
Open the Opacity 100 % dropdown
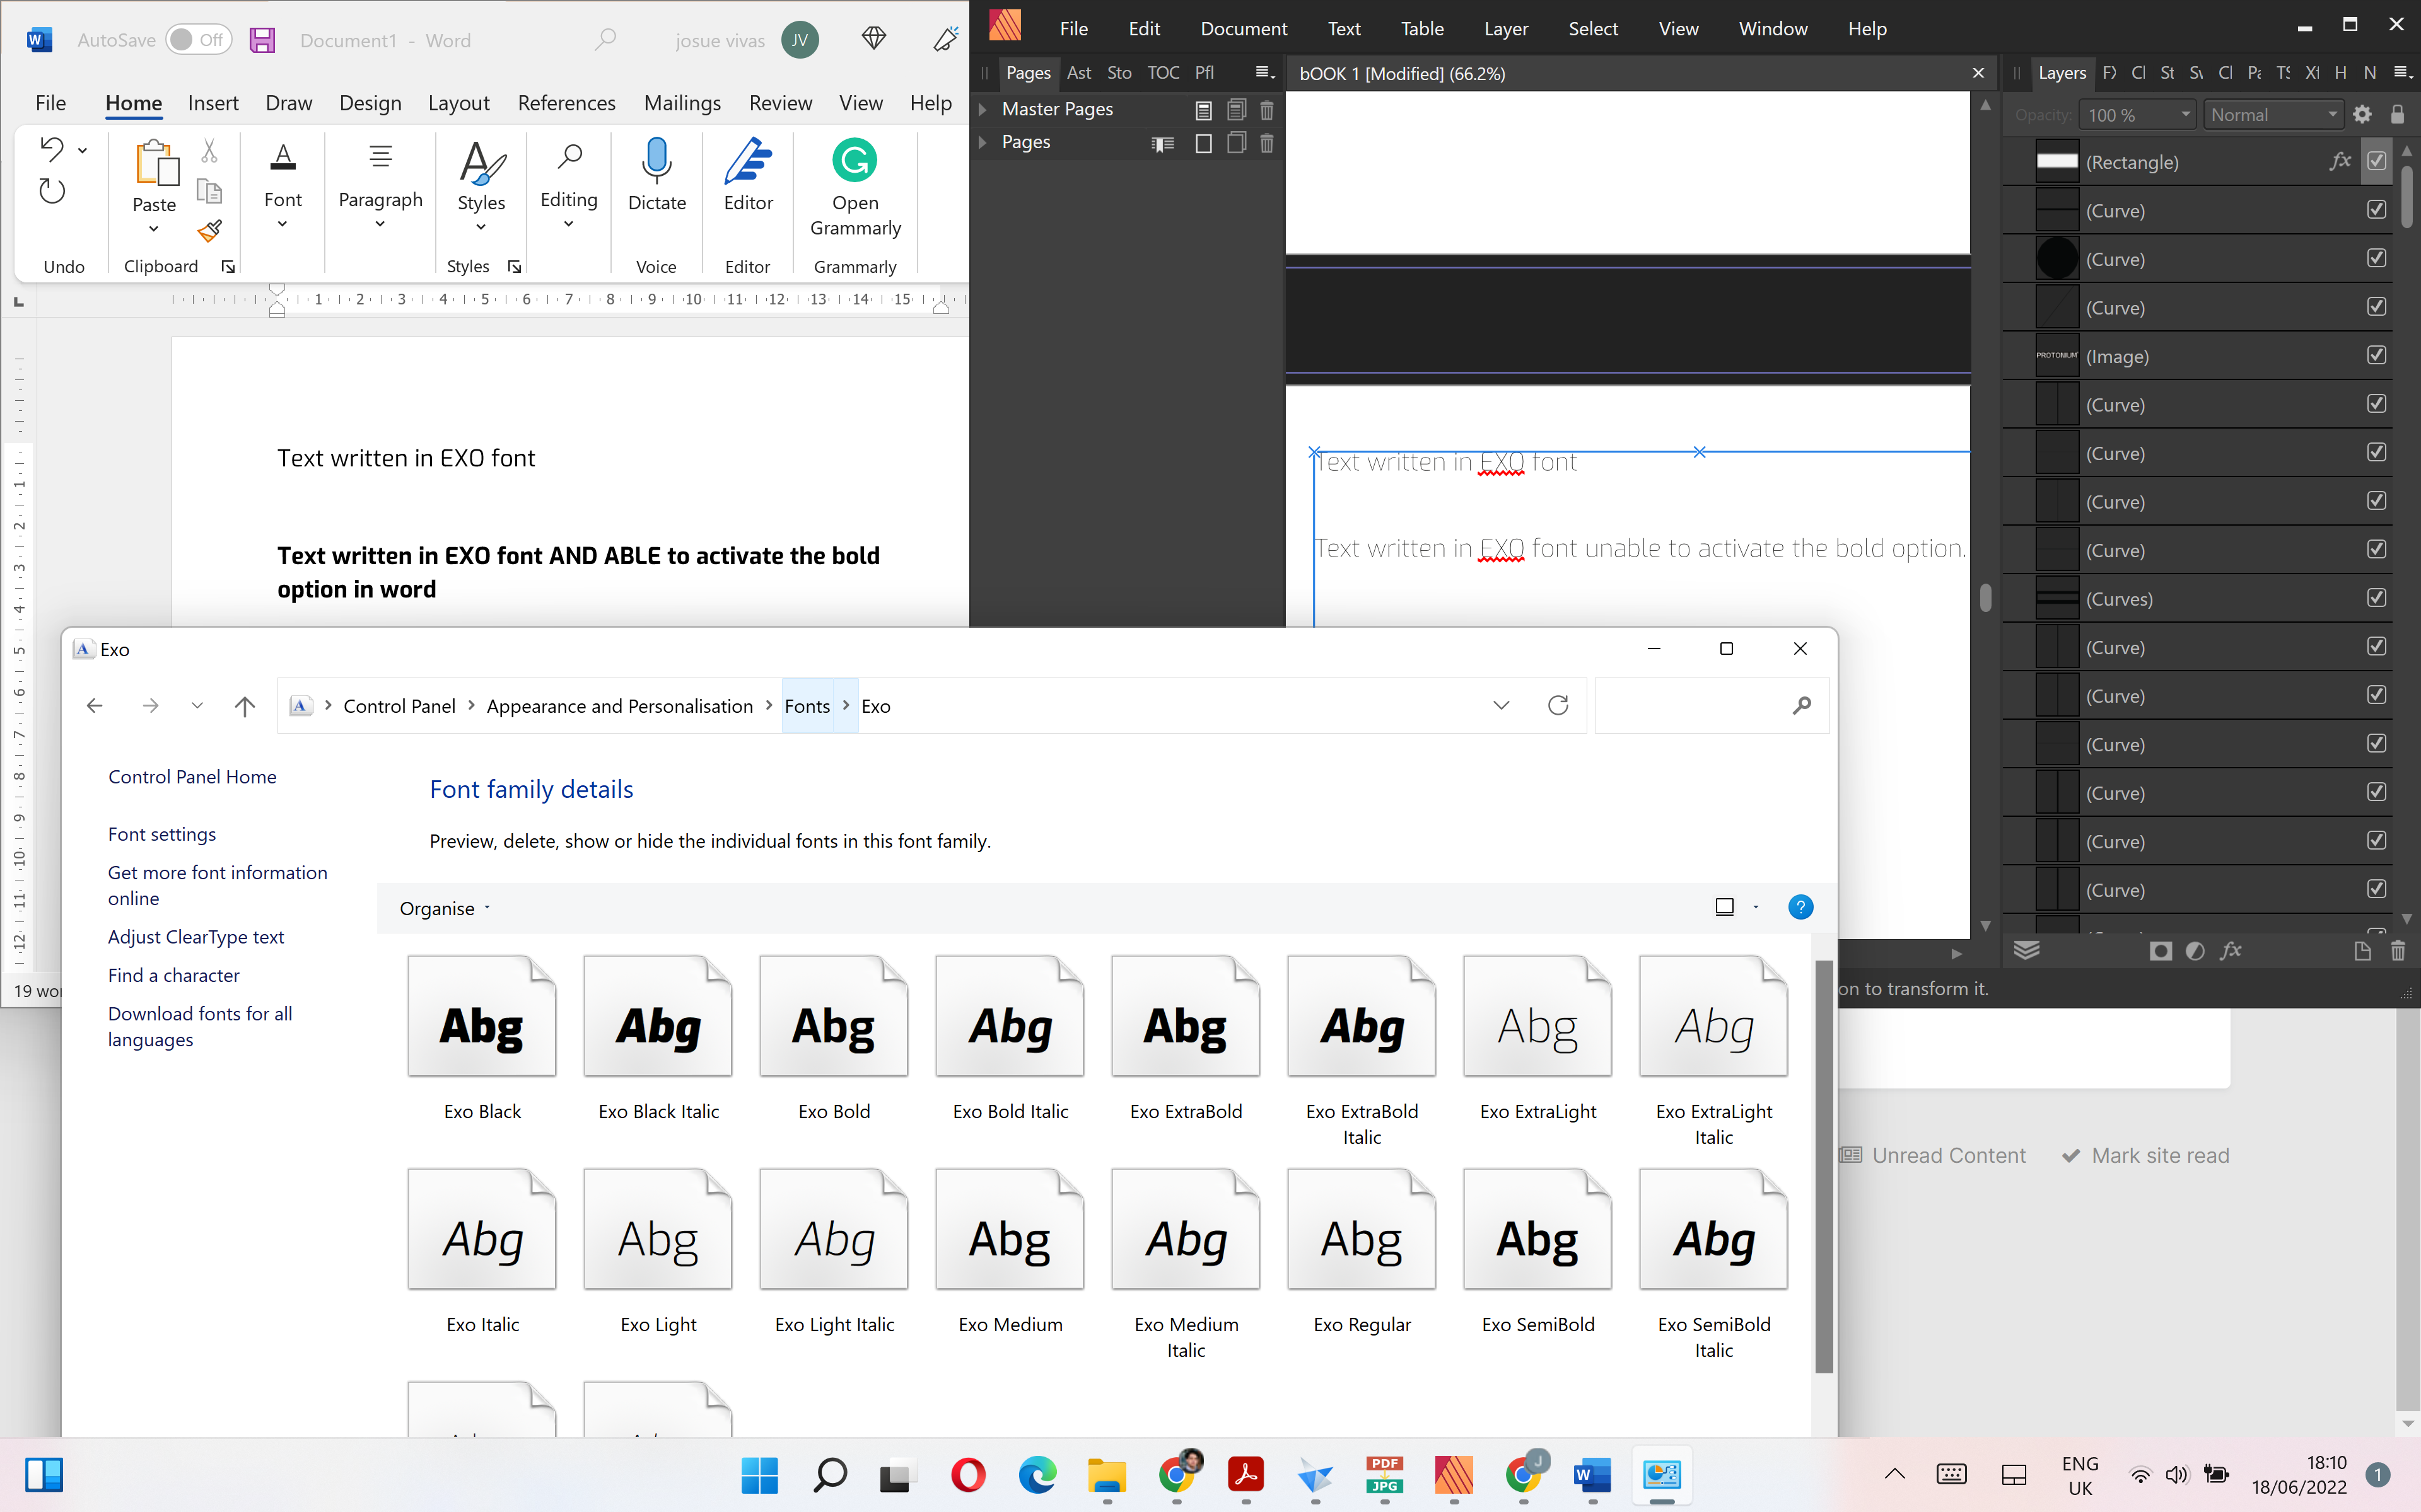2137,115
